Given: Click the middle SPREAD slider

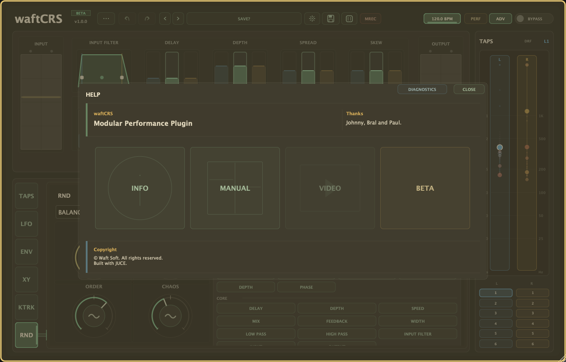Looking at the screenshot, I should pos(308,68).
